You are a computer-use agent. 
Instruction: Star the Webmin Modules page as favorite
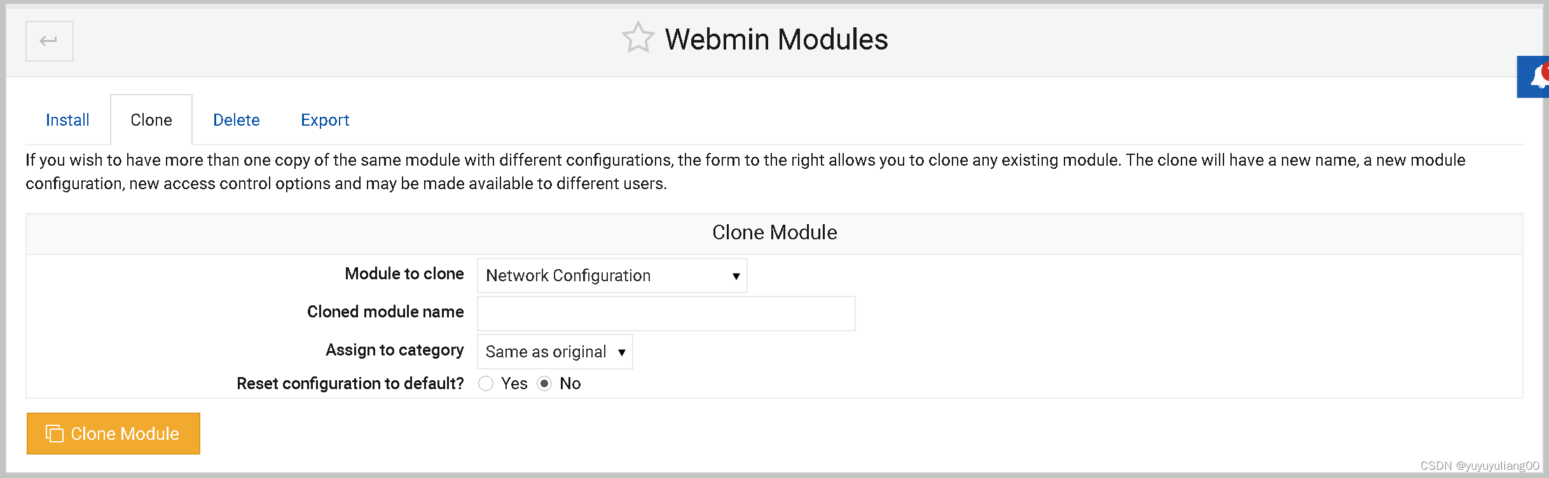tap(638, 37)
